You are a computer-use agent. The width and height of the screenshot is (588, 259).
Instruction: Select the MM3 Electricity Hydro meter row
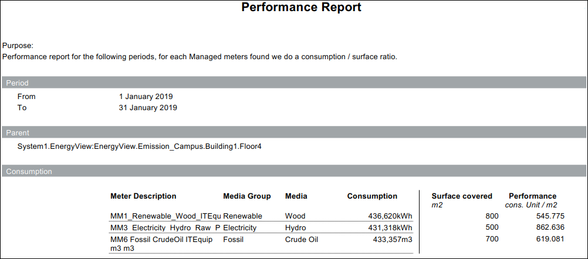click(165, 228)
